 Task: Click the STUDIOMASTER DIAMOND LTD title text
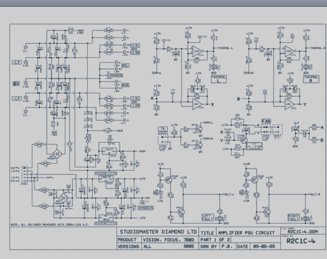coord(158,232)
